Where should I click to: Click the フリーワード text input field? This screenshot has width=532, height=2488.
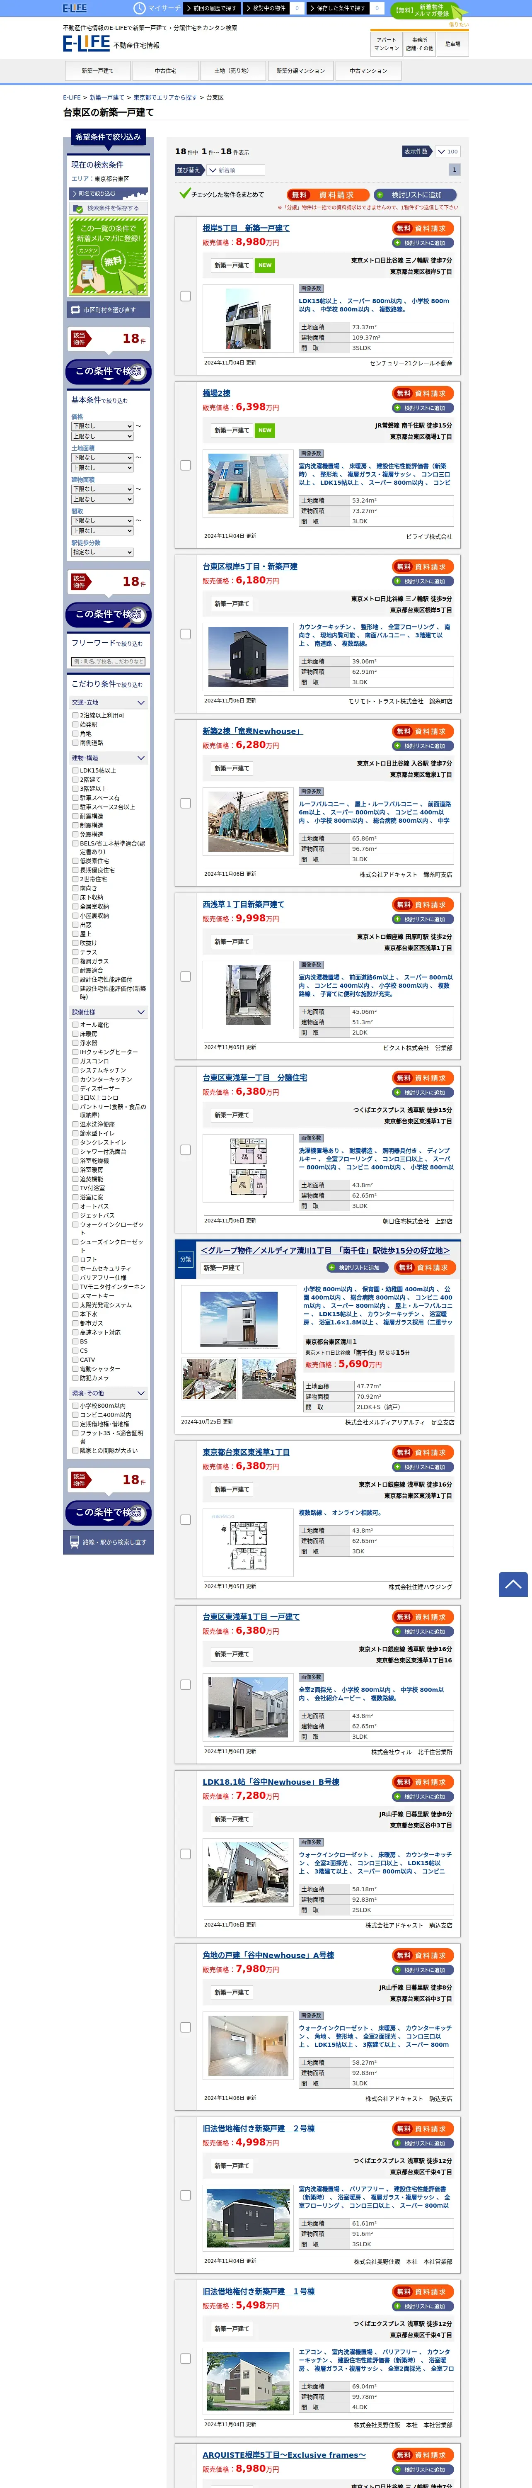point(107,661)
